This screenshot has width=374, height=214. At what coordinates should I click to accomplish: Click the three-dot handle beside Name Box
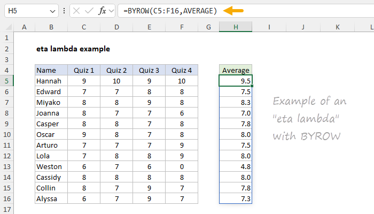tap(65, 11)
